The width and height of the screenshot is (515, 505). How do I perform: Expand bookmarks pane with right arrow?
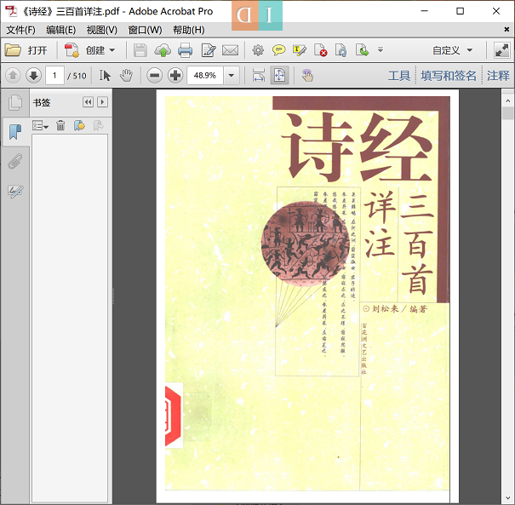[x=102, y=102]
